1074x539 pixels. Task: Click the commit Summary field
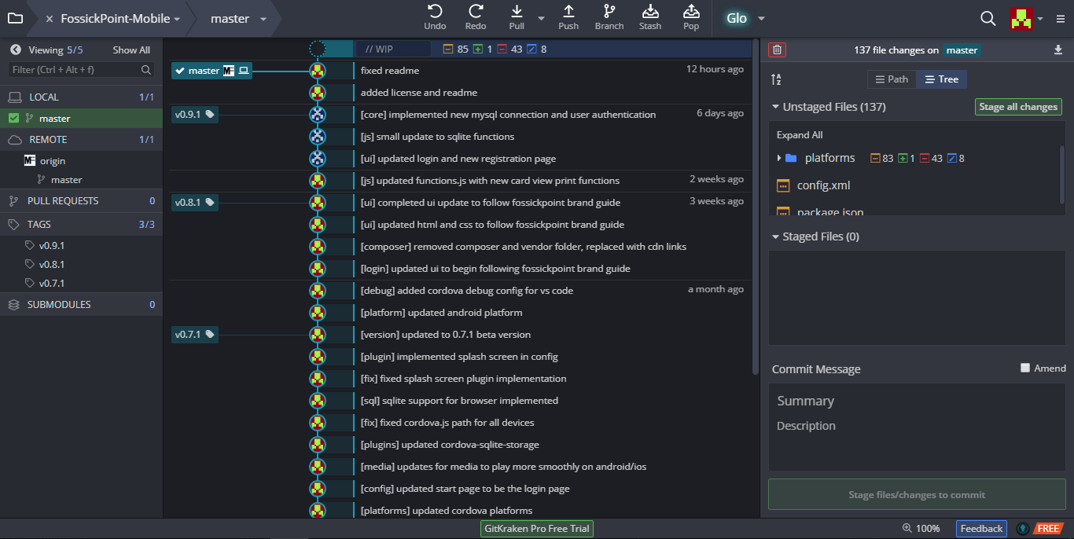(917, 401)
